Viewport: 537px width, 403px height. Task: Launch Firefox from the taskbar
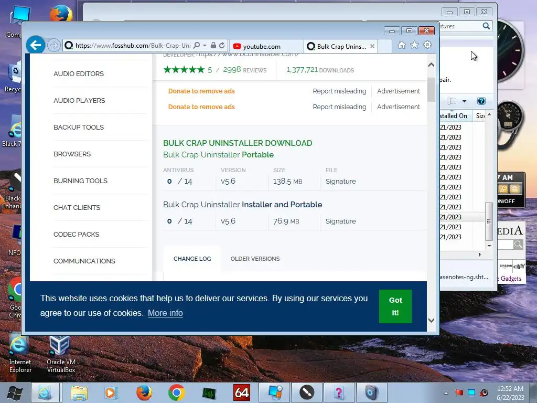pos(144,393)
